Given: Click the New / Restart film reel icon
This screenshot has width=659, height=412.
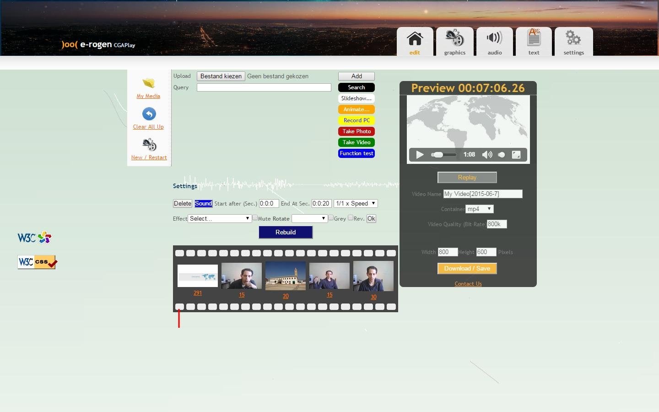Looking at the screenshot, I should [149, 145].
